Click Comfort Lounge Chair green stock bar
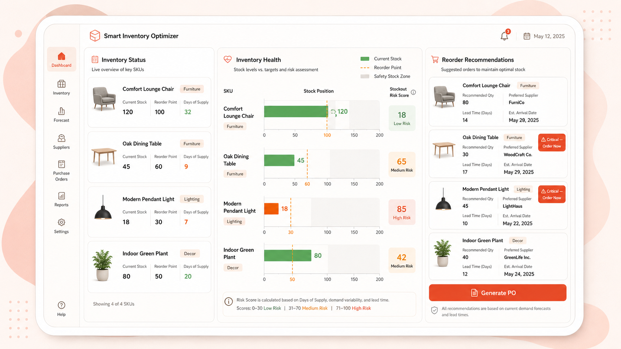 point(296,112)
